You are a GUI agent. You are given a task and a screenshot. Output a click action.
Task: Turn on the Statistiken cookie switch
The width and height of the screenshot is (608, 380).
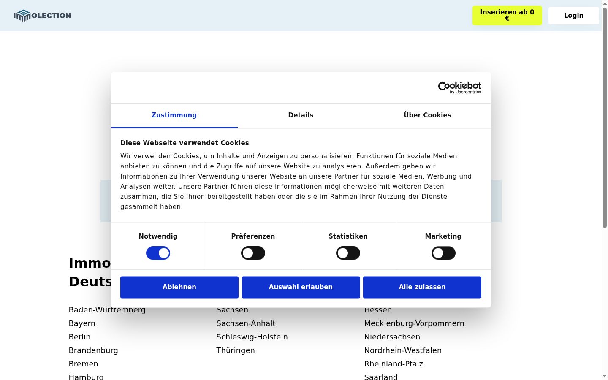tap(348, 253)
